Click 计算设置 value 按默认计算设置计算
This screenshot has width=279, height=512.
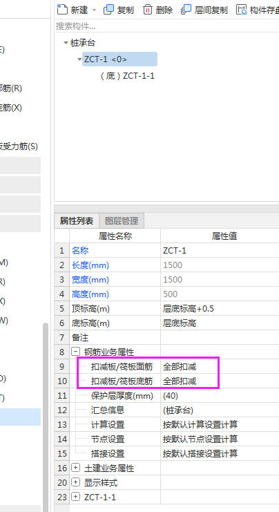(220, 424)
